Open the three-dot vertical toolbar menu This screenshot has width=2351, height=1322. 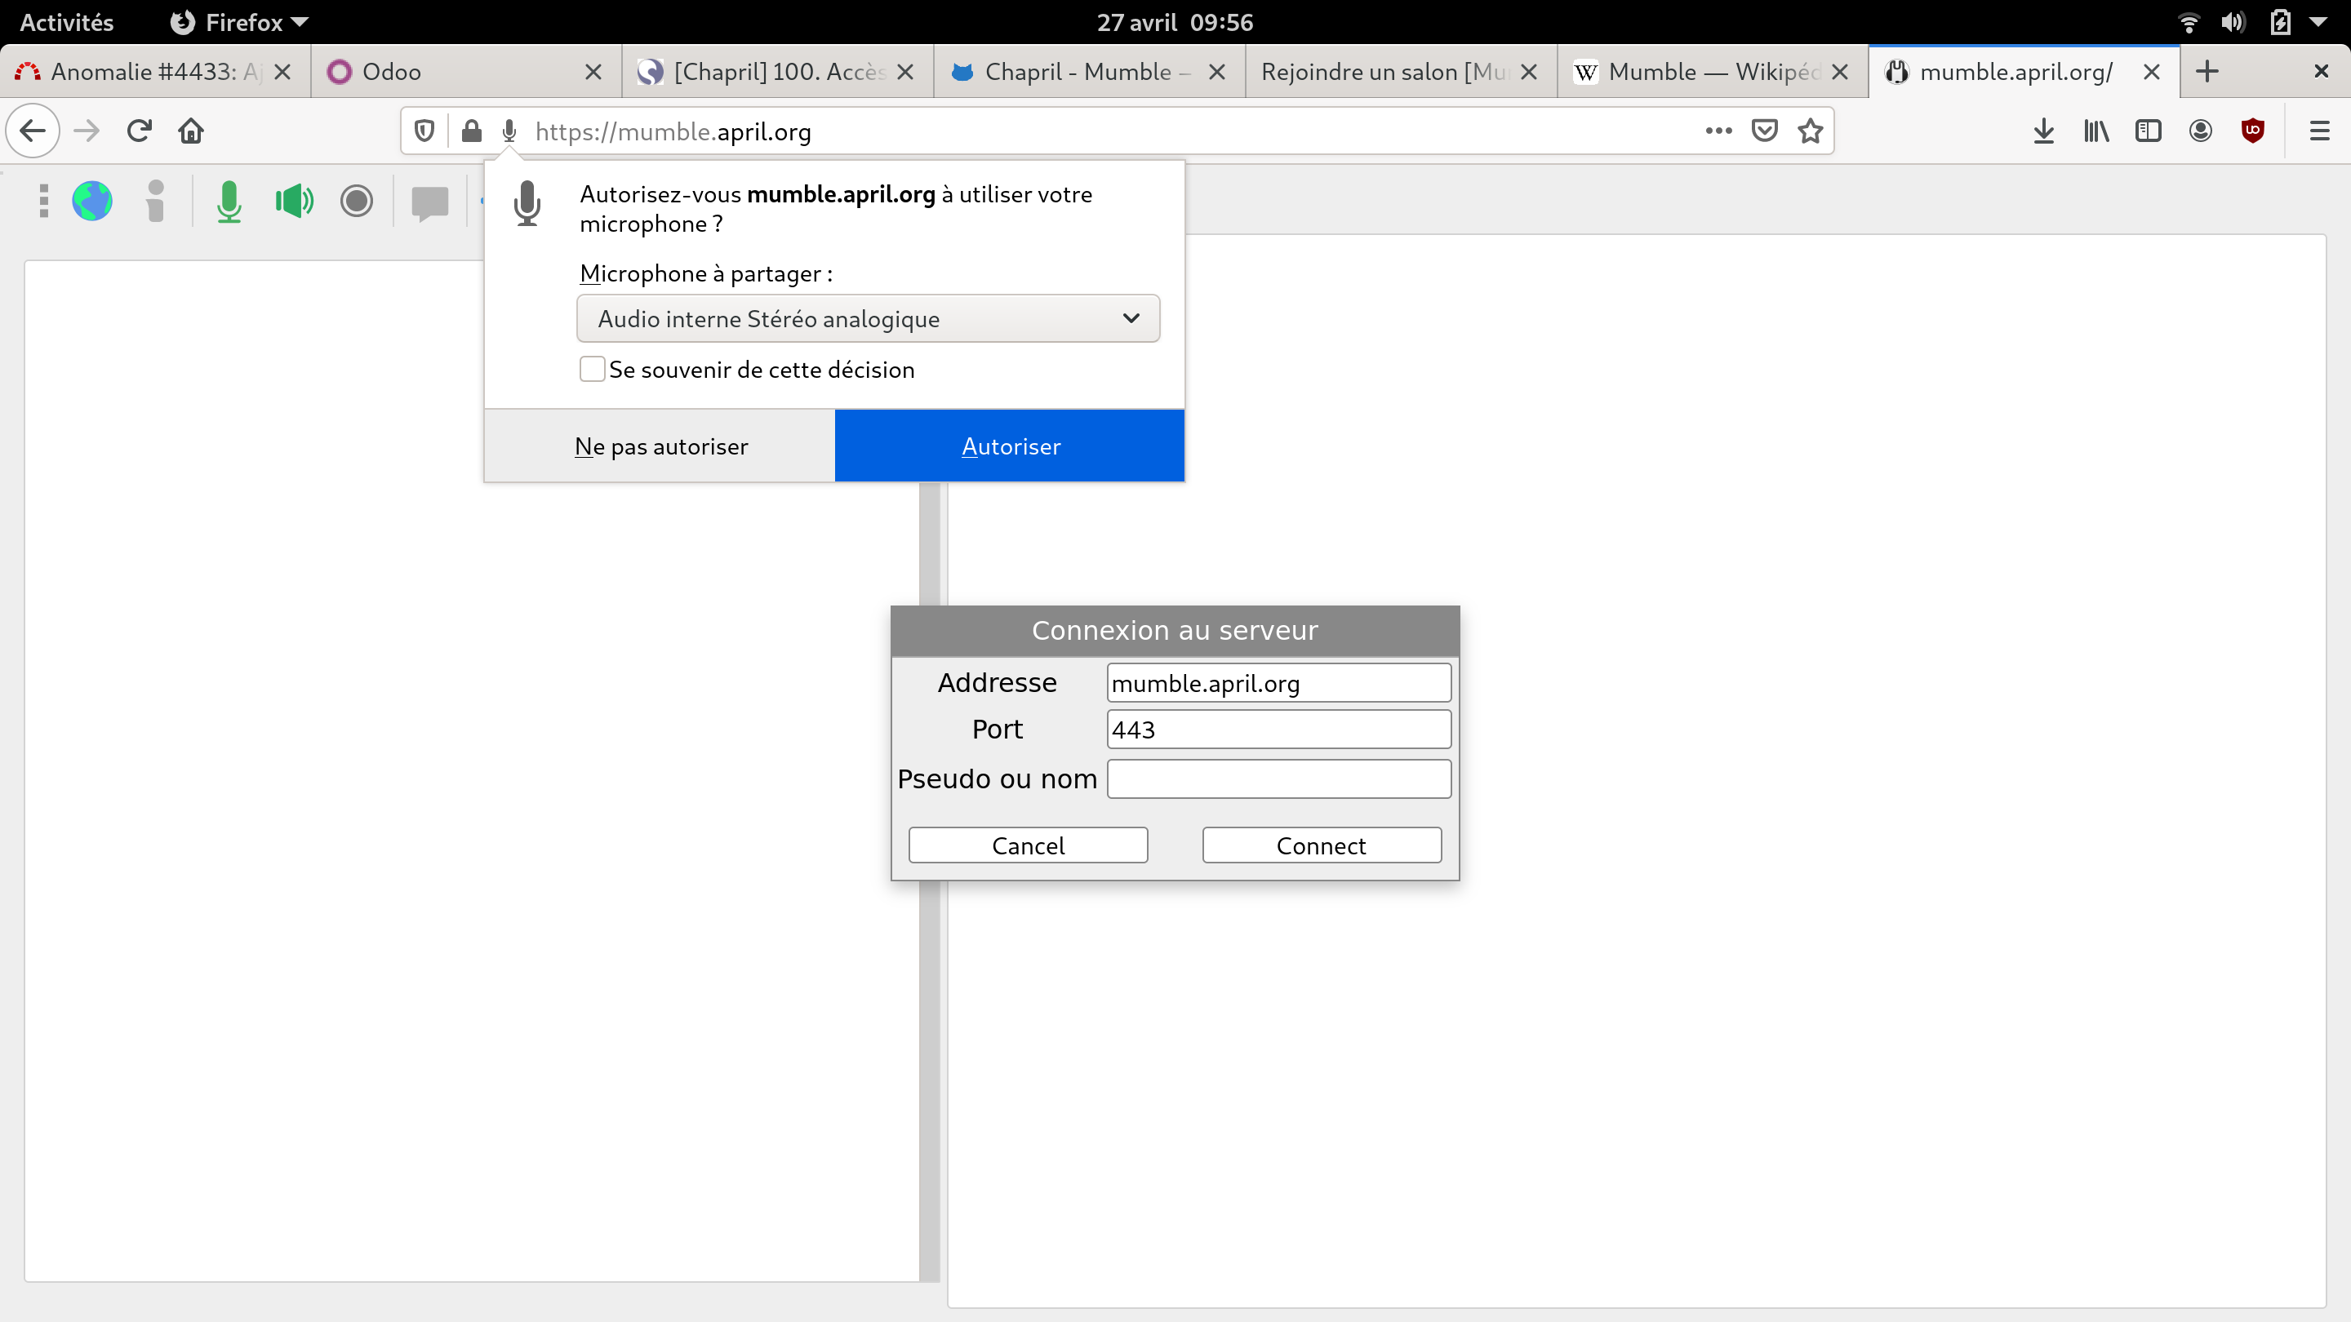coord(43,201)
